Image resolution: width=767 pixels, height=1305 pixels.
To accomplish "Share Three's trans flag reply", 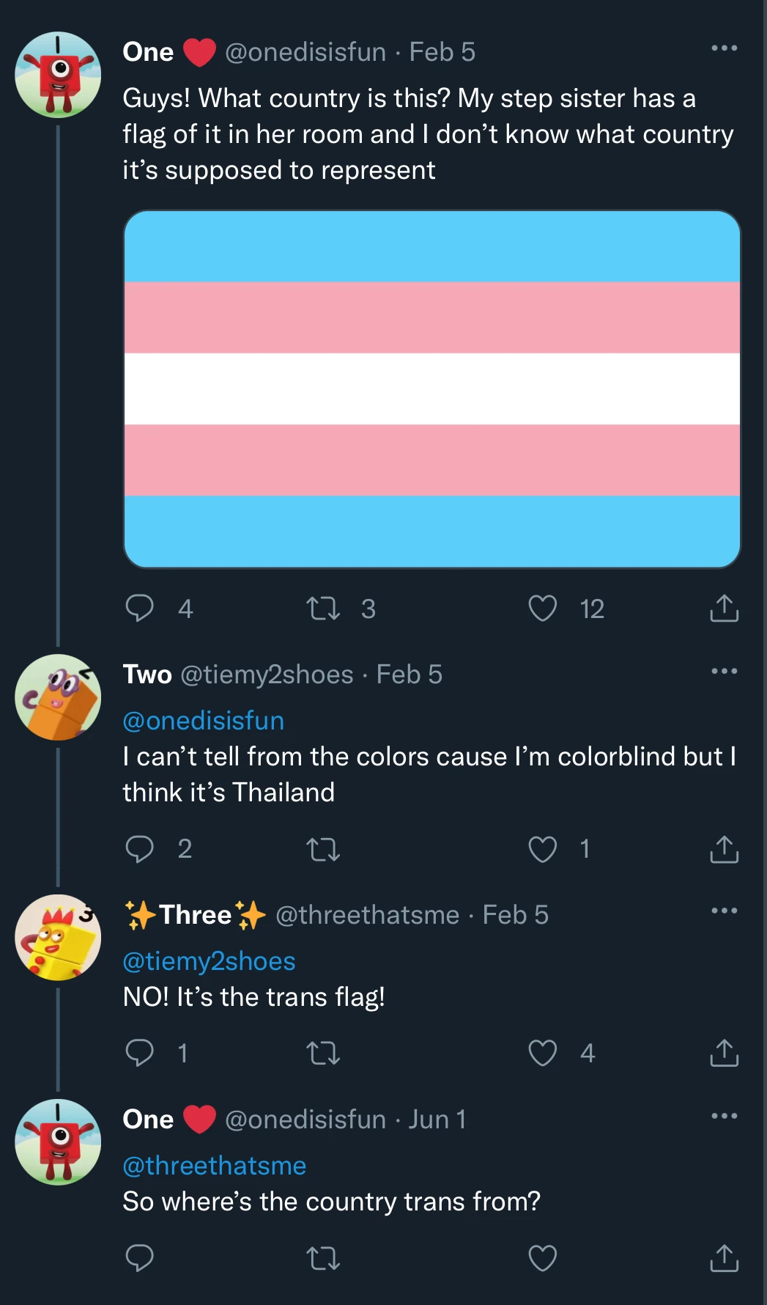I will (725, 1054).
